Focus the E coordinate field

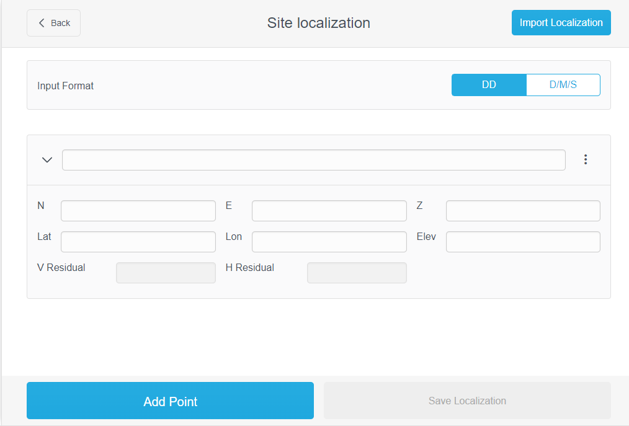tap(329, 211)
